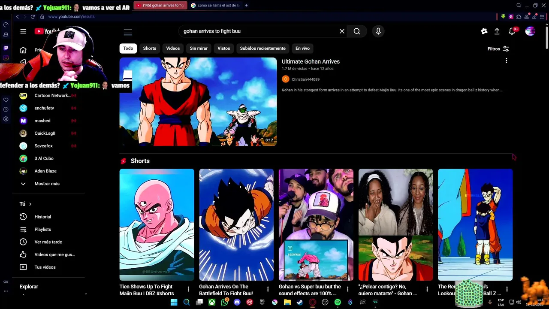Screen dimensions: 549x309
Task: Click the upload arrow icon in header
Action: click(x=497, y=31)
